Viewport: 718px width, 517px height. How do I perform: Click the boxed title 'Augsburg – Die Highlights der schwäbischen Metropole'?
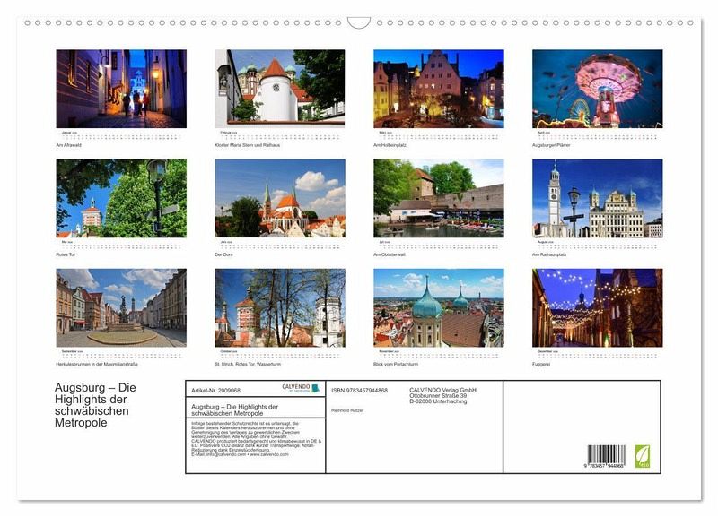coord(235,409)
